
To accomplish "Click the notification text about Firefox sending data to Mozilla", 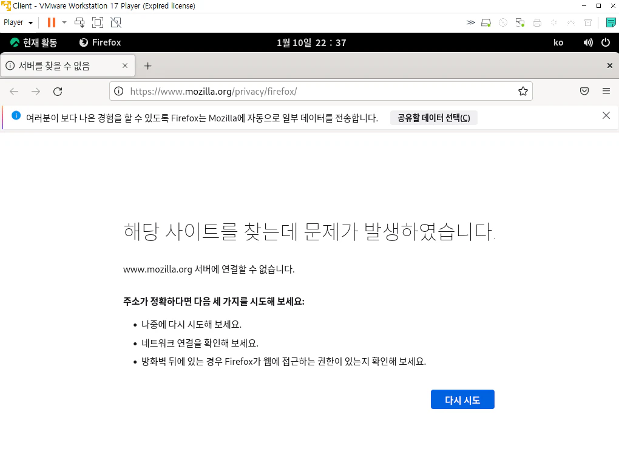I will click(x=201, y=118).
